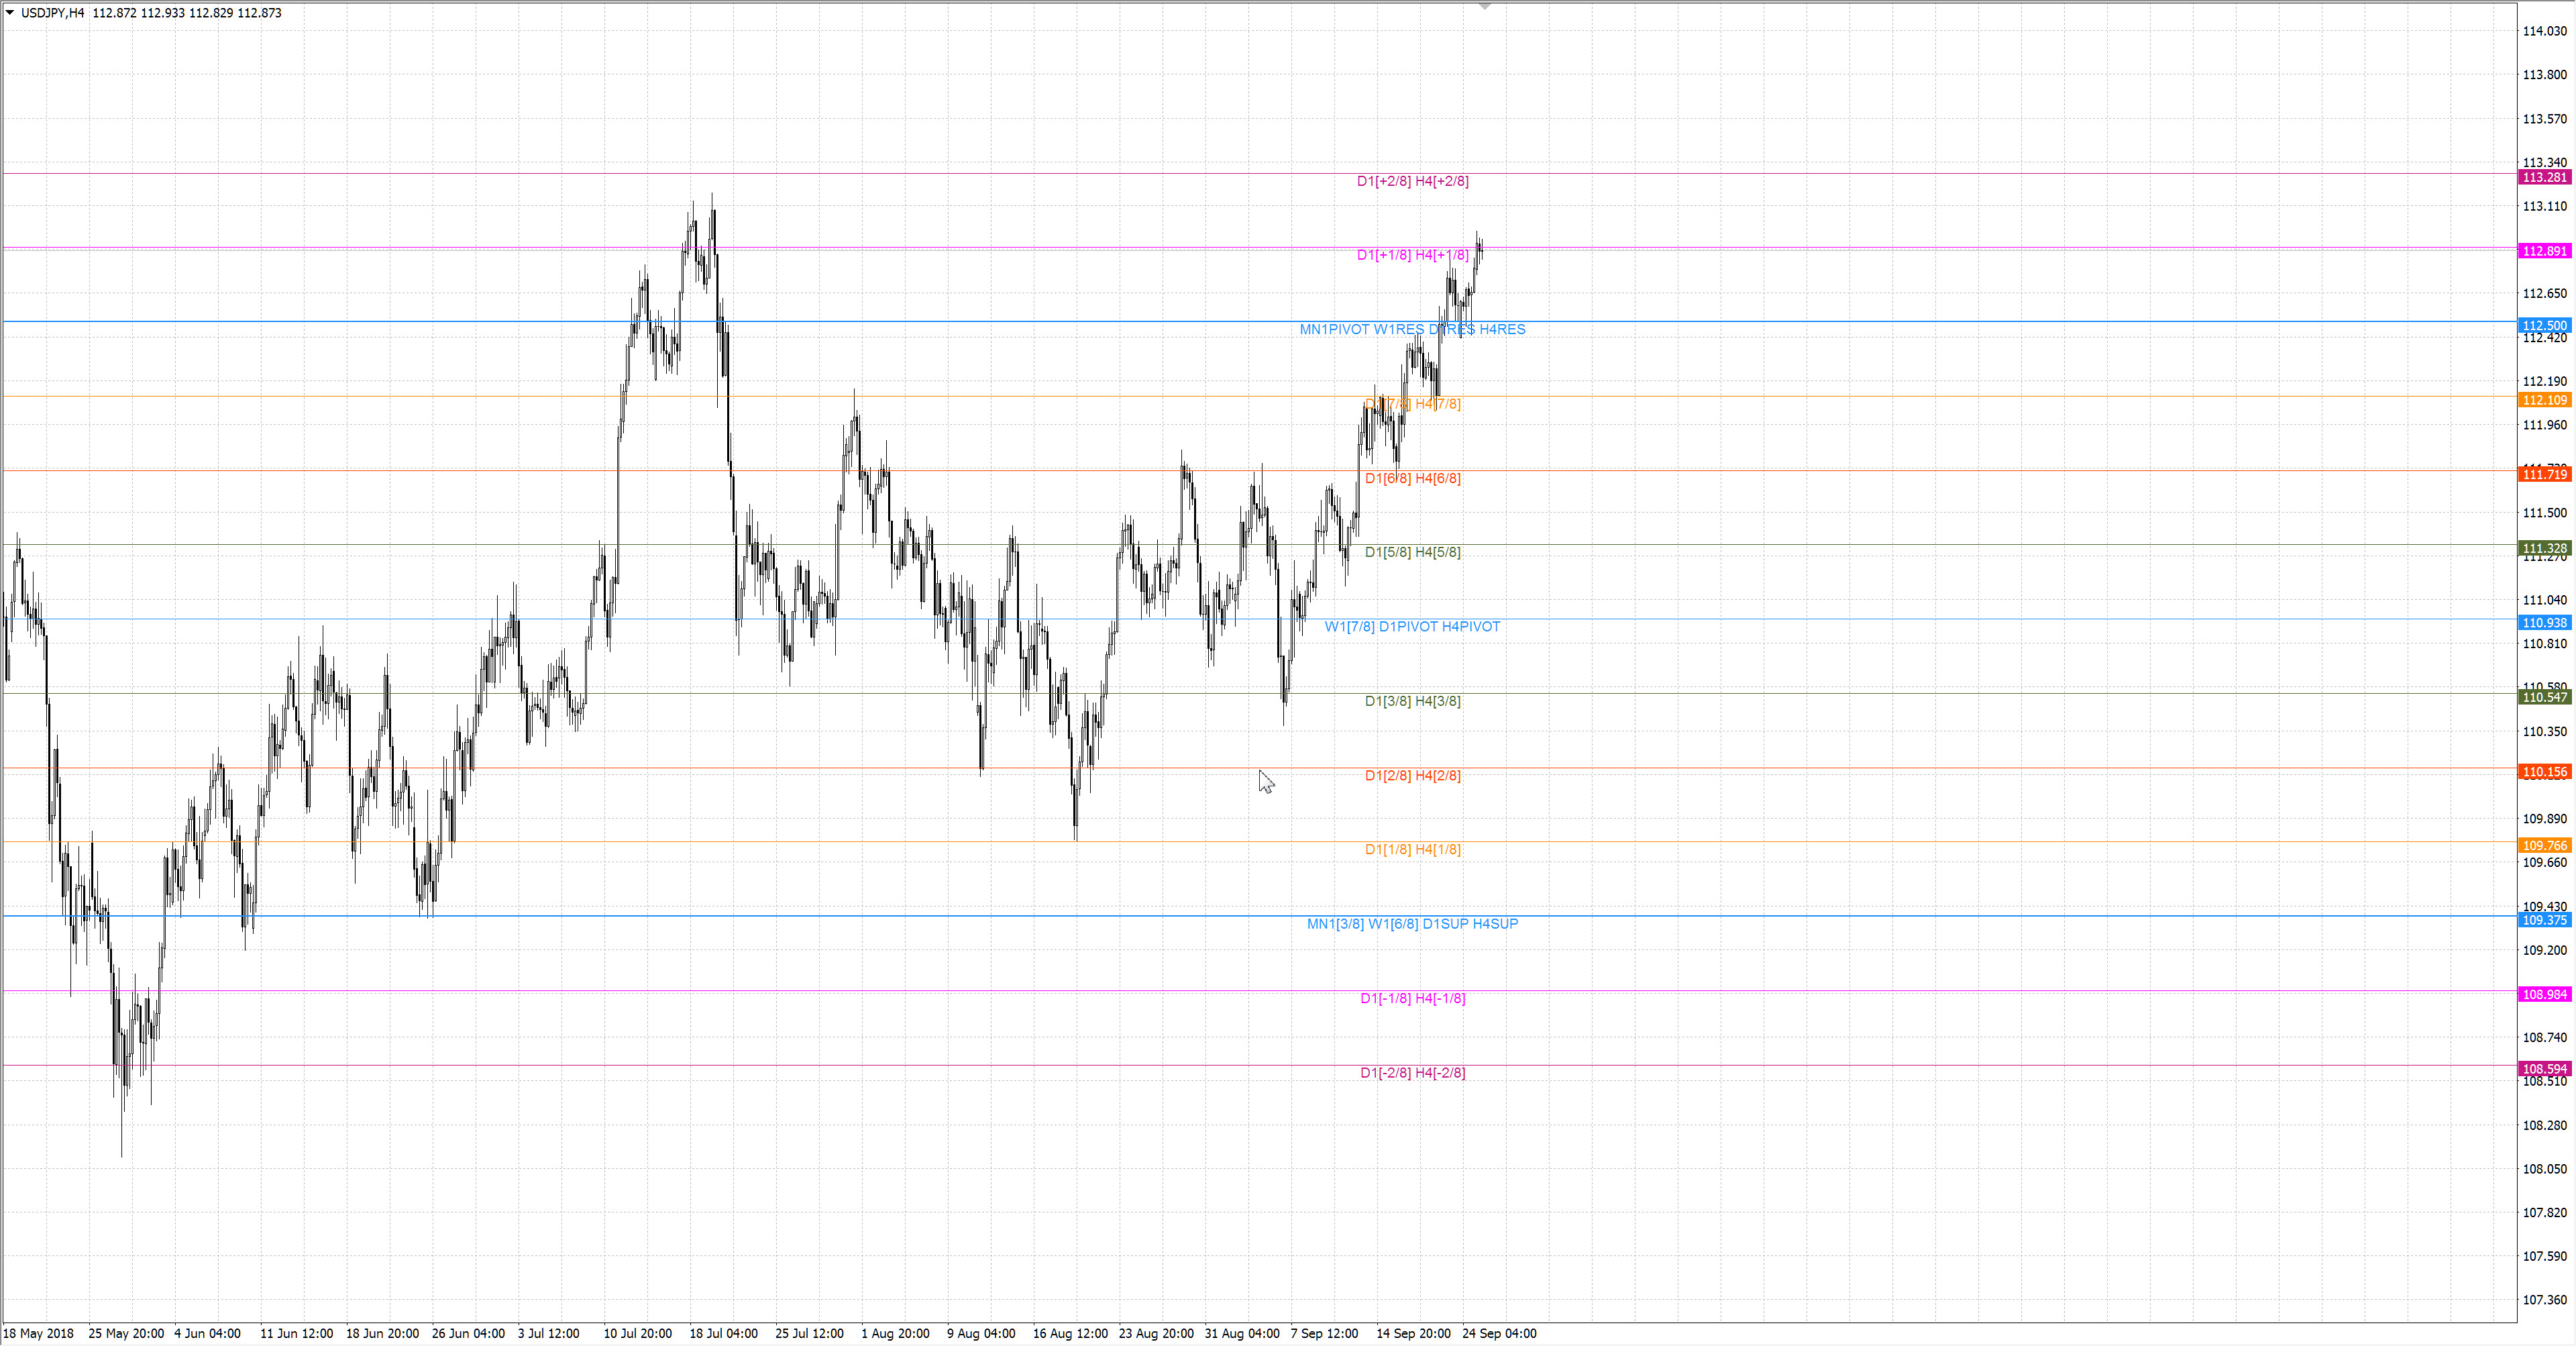Click the W1[7/8] D1PIVOT H4PIVOT label

pyautogui.click(x=1412, y=627)
